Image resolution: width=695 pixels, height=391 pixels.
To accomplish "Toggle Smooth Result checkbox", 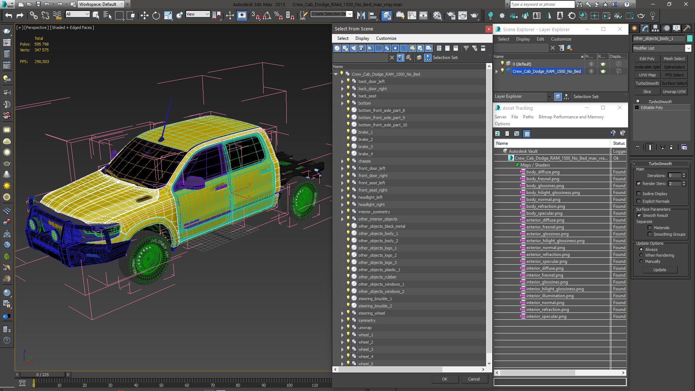I will [639, 215].
